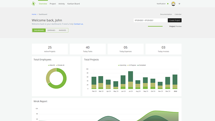215x121 pixels.
Task: Switch to the Project nav tab
Action: [53, 4]
